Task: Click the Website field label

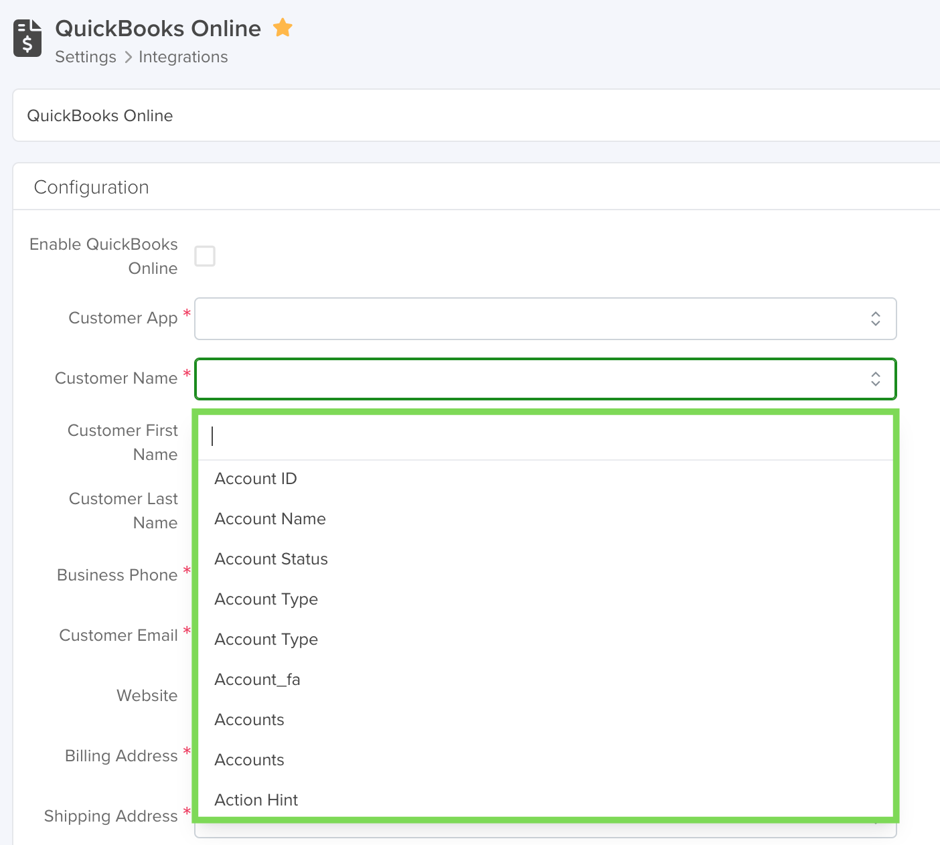Action: [147, 696]
